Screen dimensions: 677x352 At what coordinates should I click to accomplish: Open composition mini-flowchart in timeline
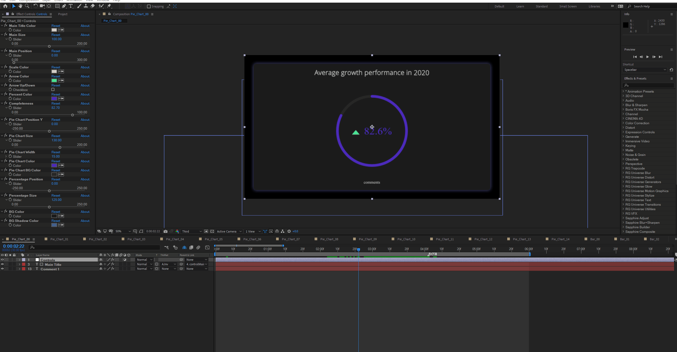[166, 247]
